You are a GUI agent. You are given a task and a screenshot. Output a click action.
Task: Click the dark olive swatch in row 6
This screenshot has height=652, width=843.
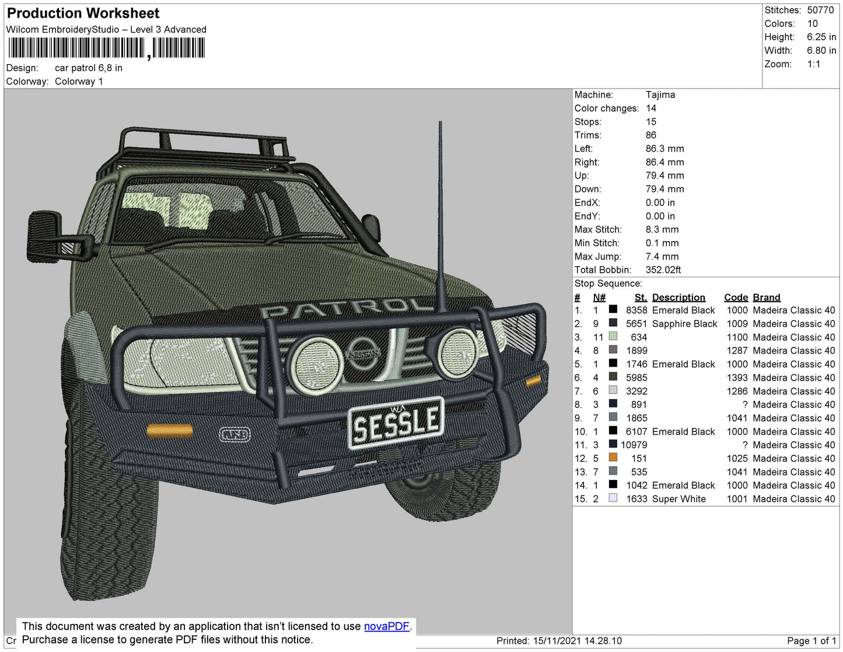(613, 376)
